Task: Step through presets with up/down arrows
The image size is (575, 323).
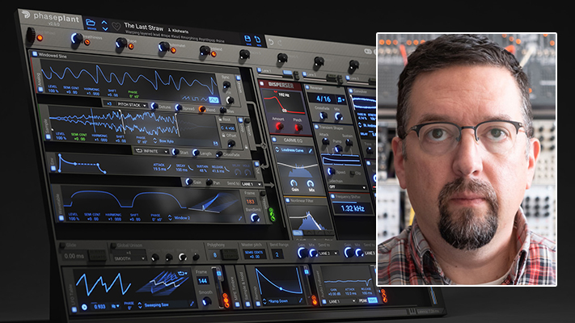Action: [105, 23]
